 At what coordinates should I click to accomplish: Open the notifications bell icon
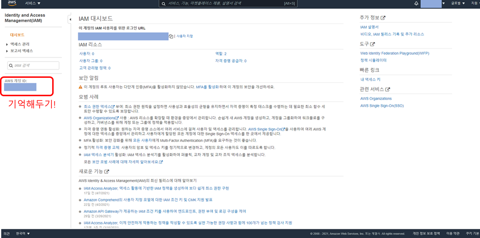coord(416,3)
